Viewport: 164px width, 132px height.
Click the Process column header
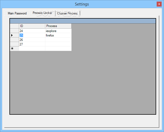58,26
